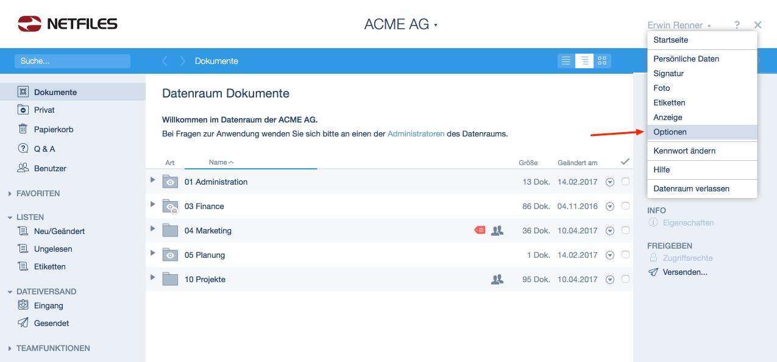Click the question mark help icon

[737, 25]
